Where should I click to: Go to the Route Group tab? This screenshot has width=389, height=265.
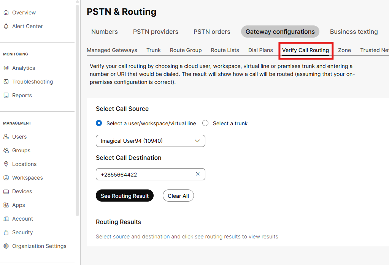pos(186,50)
